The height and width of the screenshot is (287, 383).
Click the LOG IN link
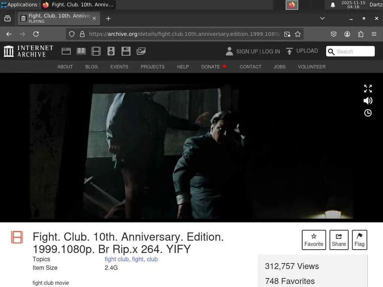[x=271, y=52]
